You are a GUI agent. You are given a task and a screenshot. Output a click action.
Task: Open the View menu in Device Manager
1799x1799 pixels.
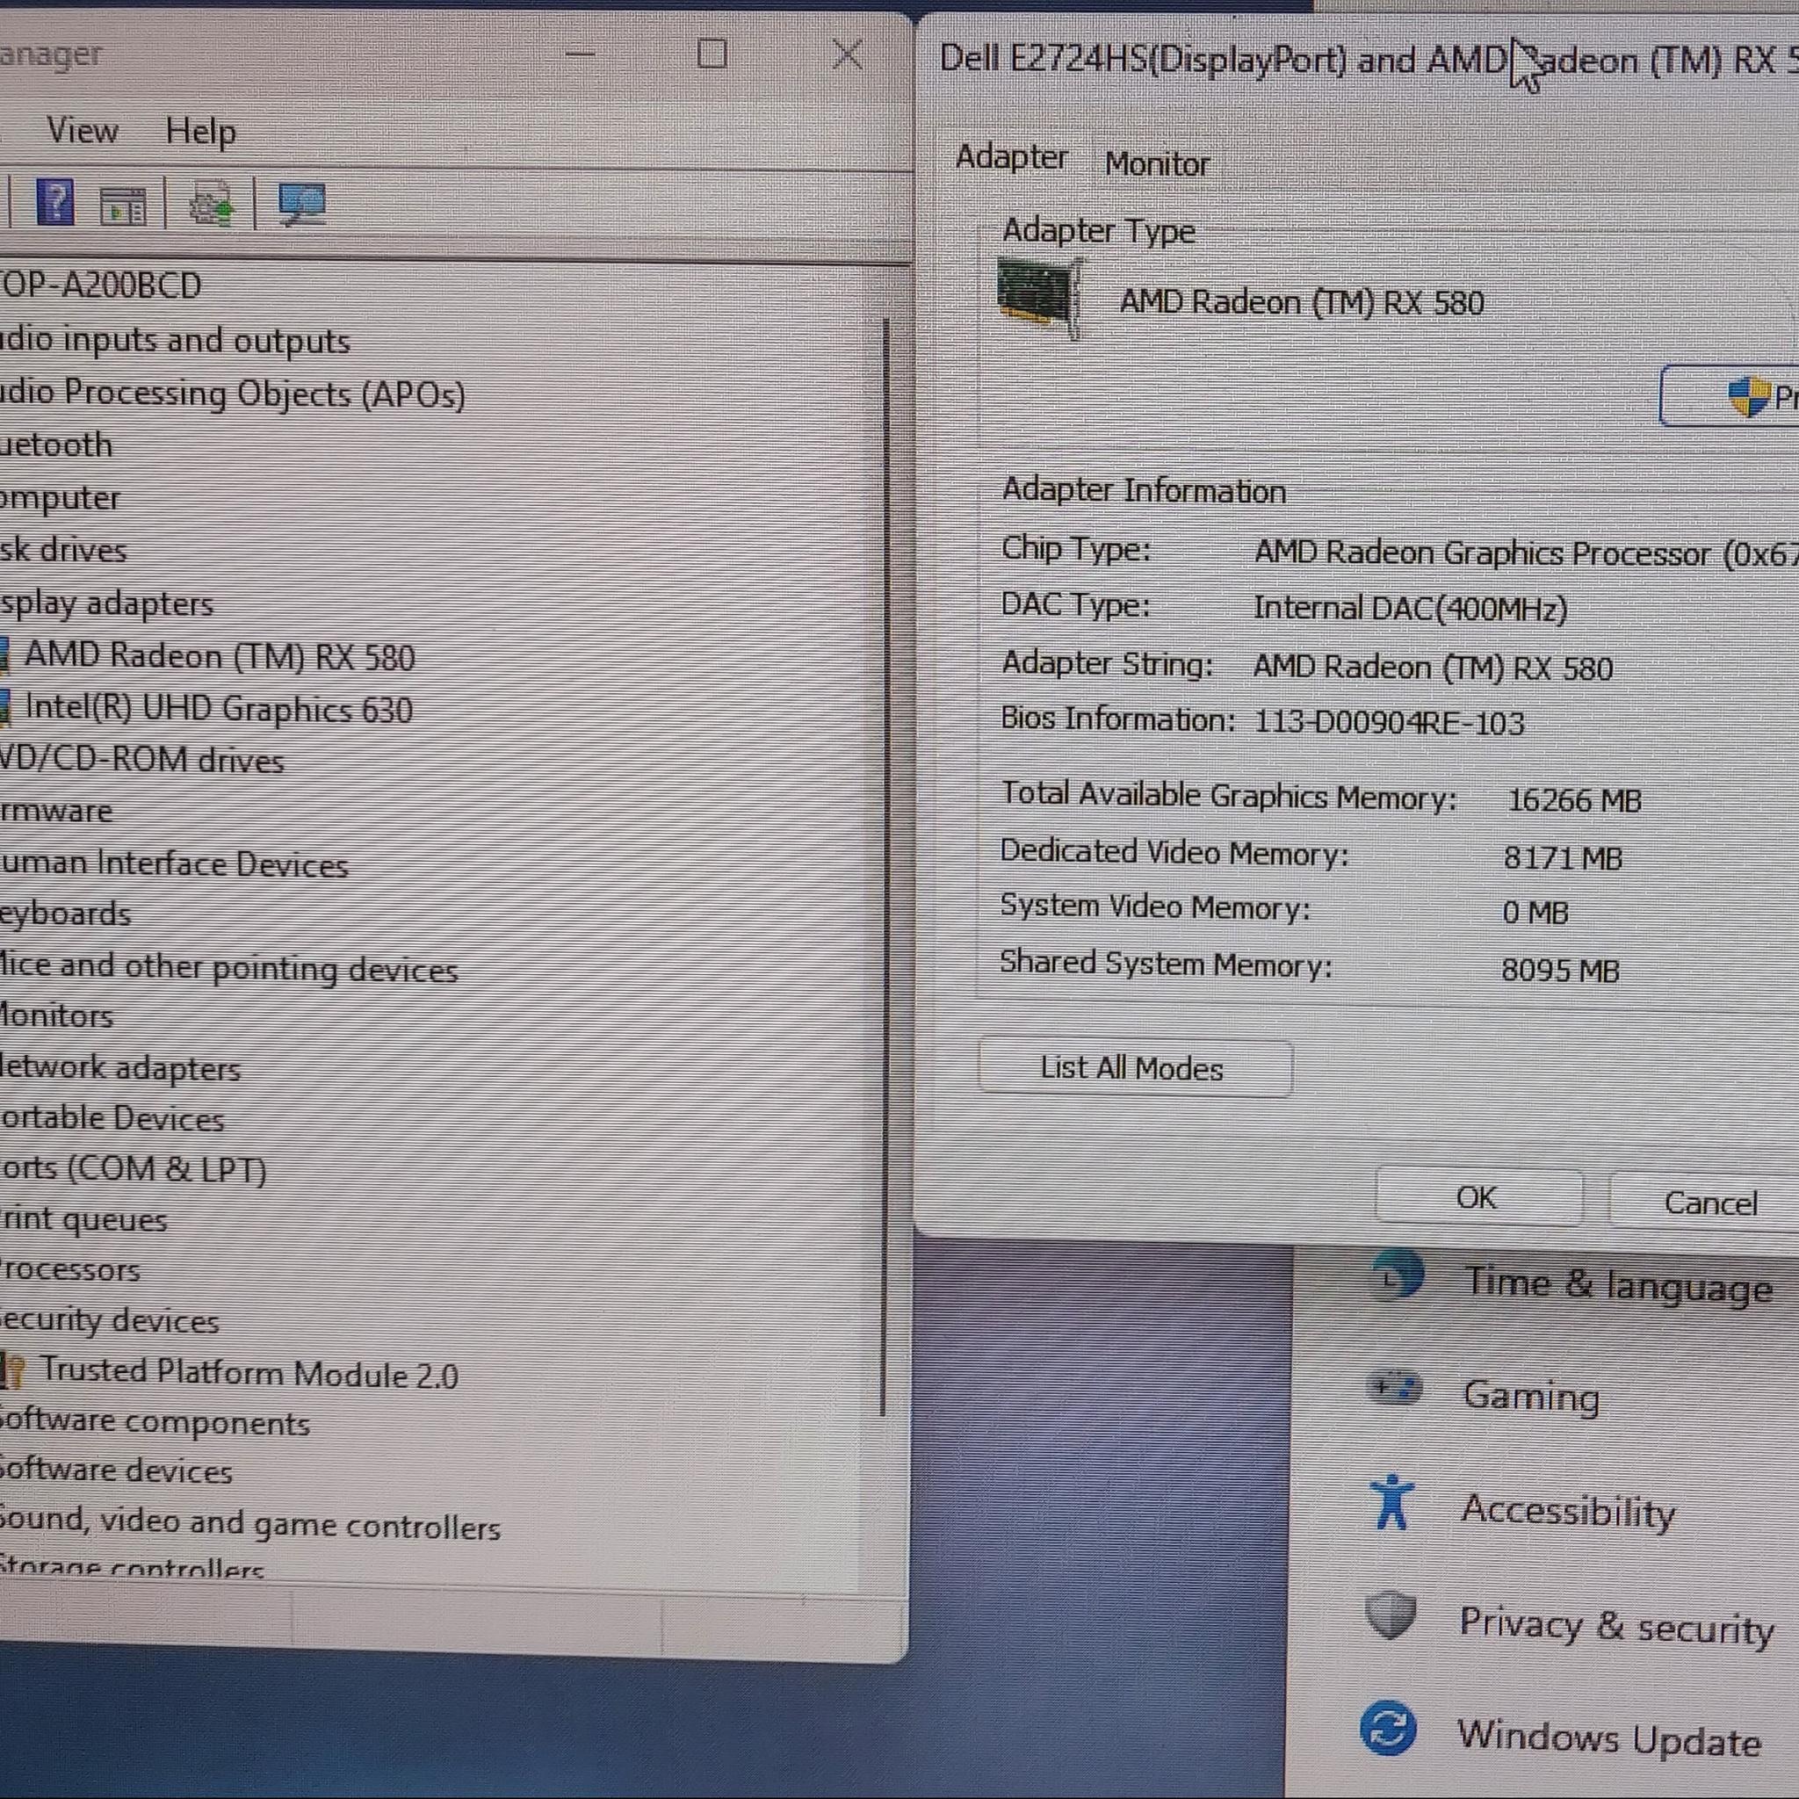(x=83, y=130)
